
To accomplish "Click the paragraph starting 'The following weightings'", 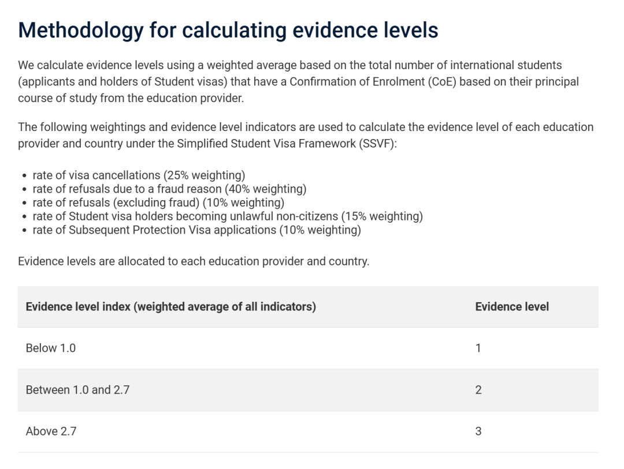I will (x=305, y=127).
